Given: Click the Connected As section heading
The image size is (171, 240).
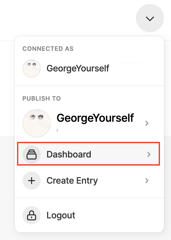Looking at the screenshot, I should [x=48, y=49].
